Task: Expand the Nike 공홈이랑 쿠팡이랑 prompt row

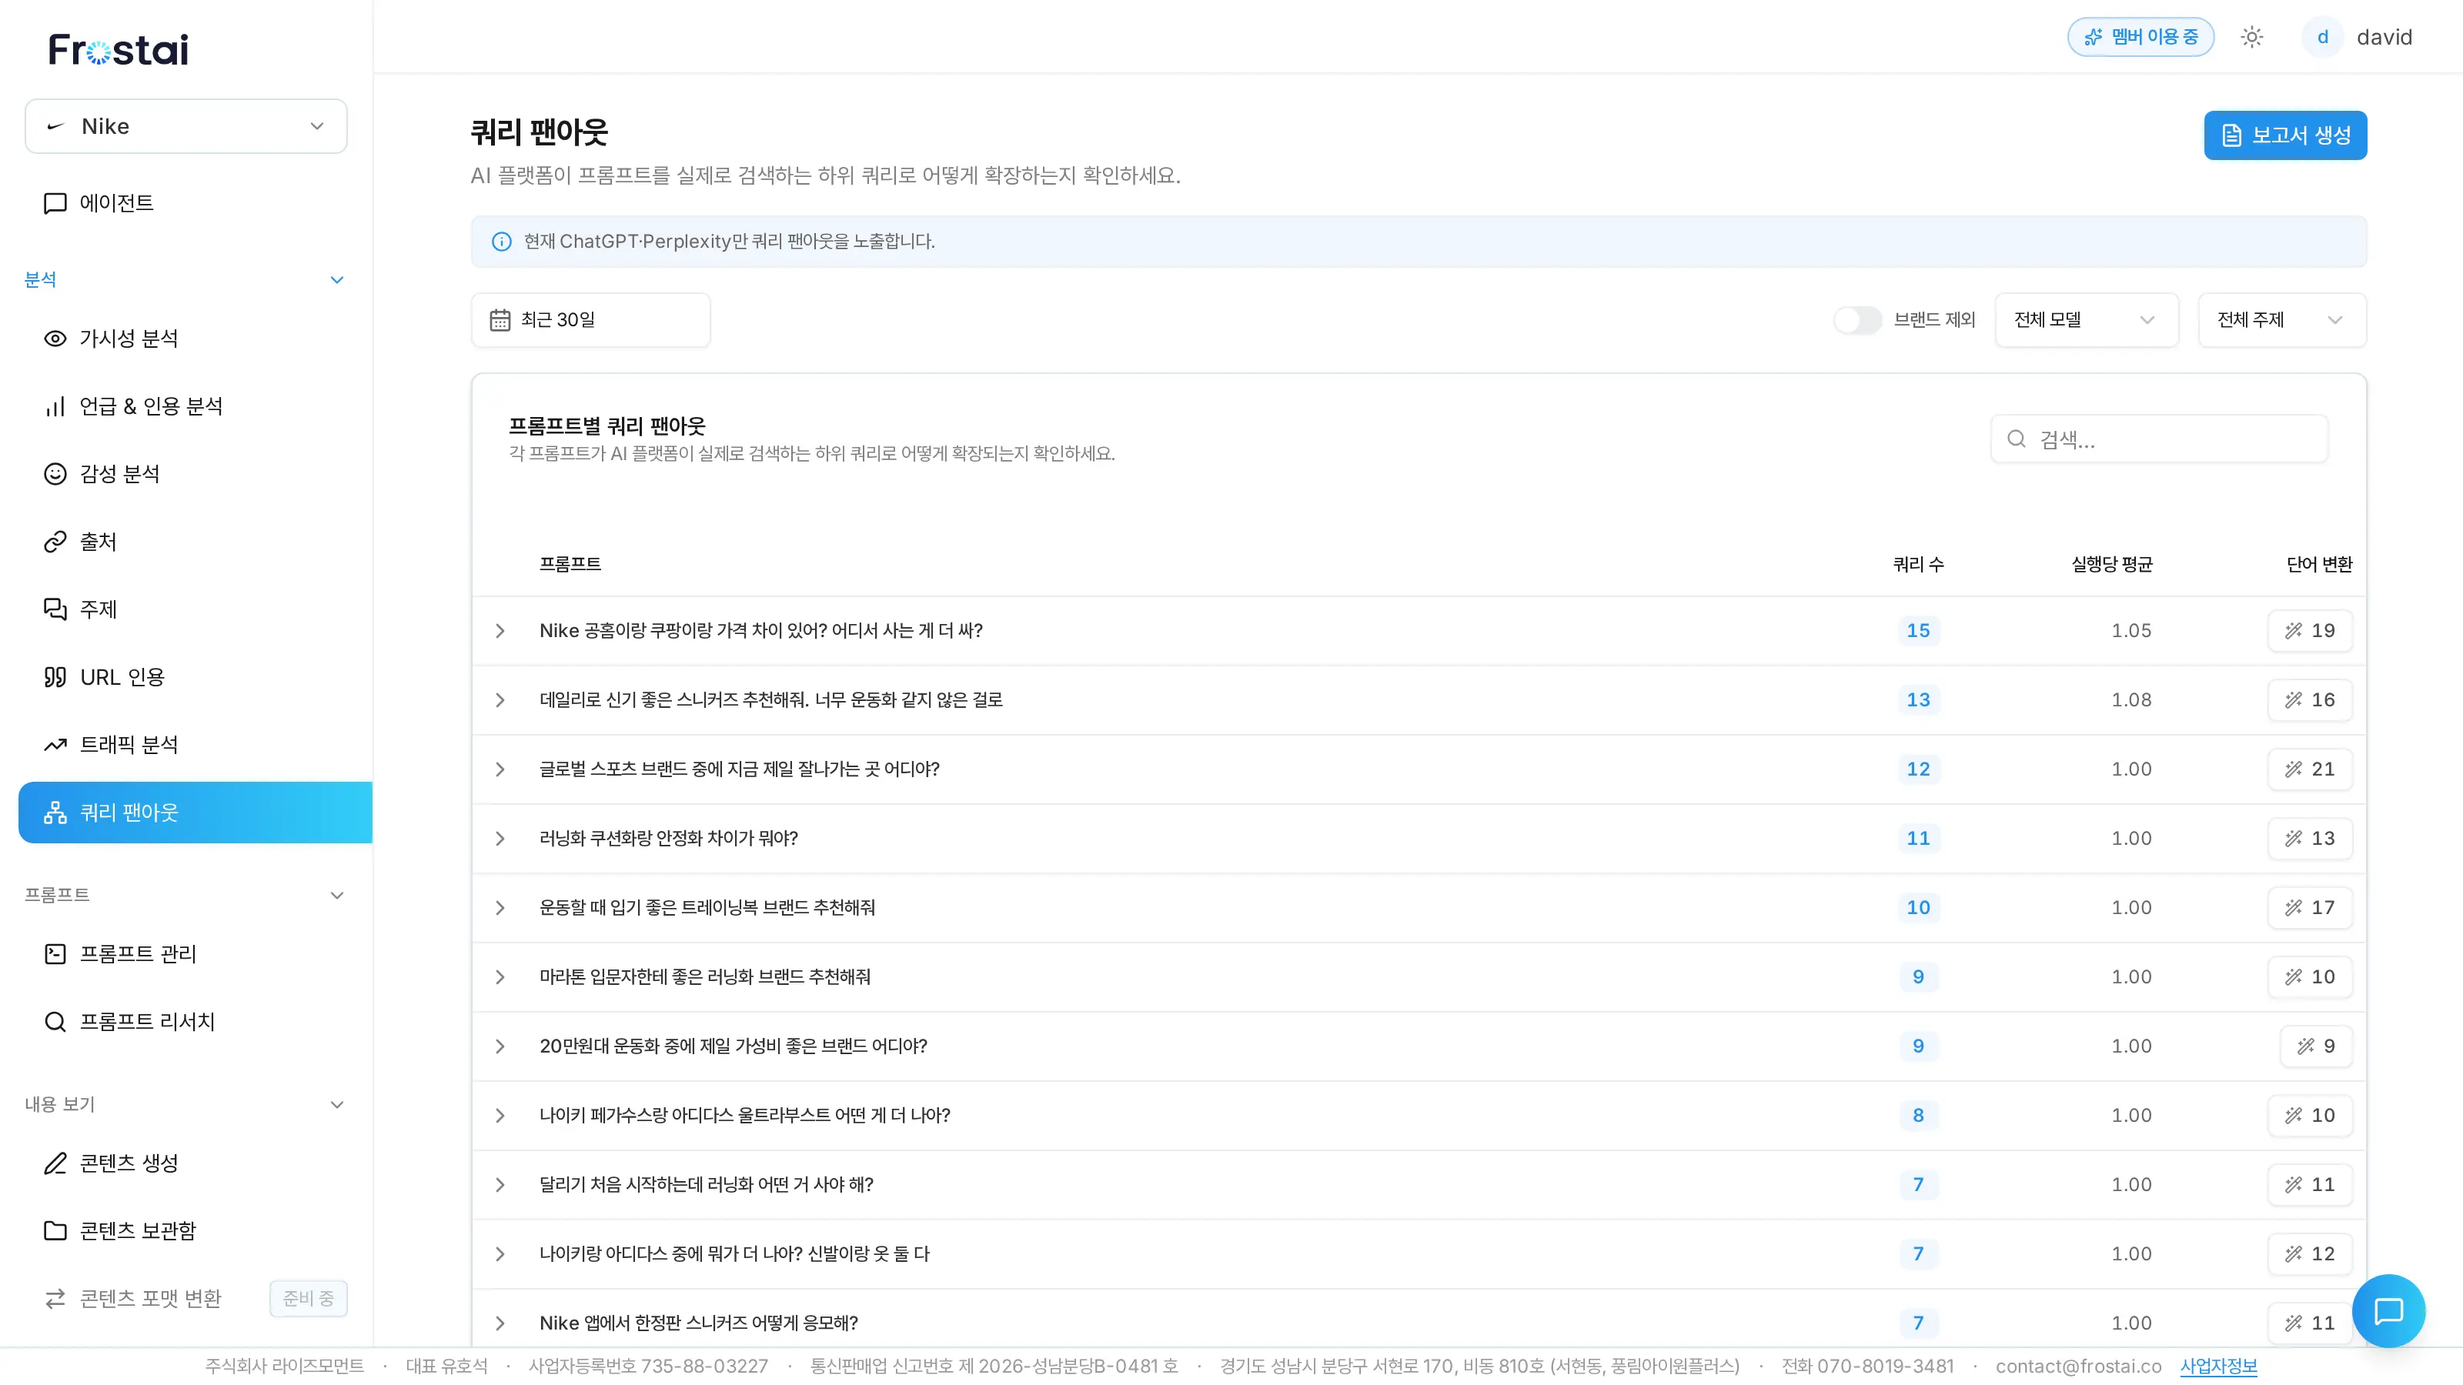Action: tap(500, 631)
